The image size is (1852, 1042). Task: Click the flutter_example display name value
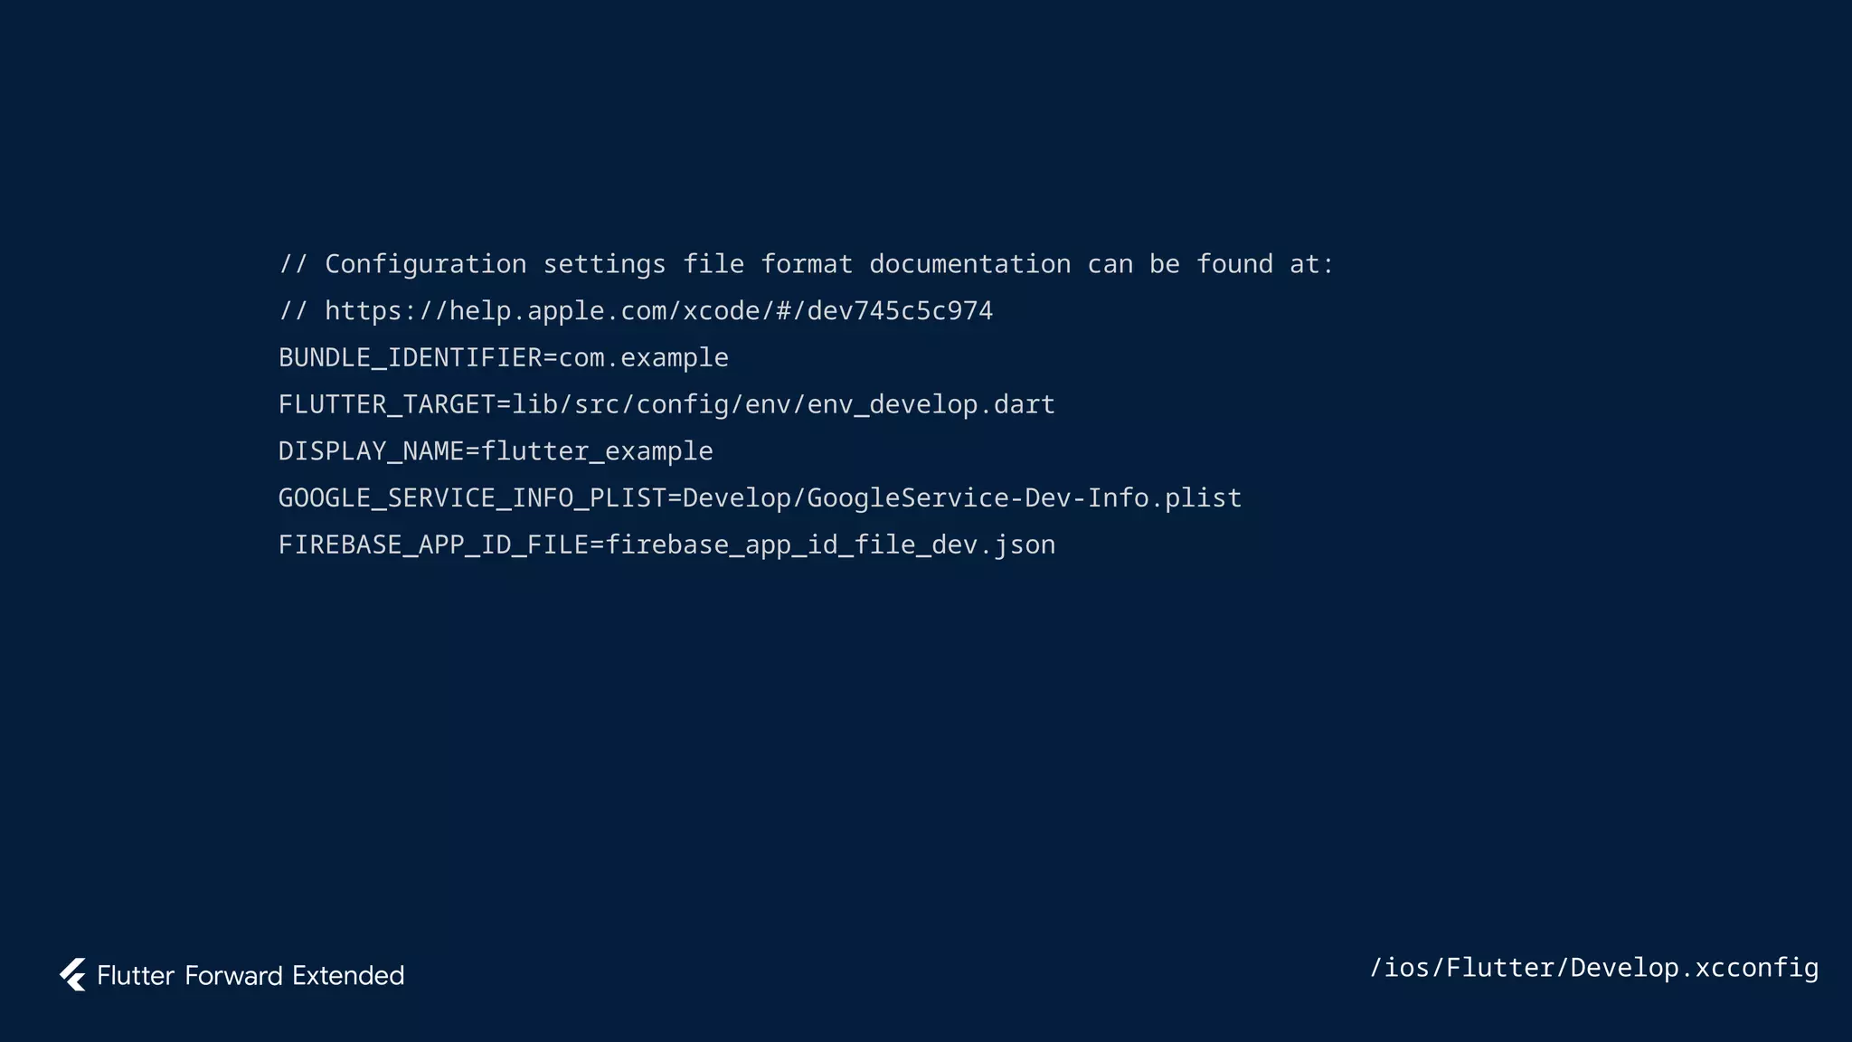(597, 451)
